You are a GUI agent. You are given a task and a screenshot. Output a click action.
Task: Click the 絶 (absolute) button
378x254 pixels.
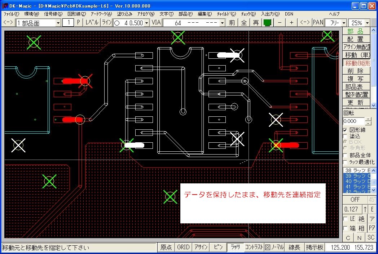[361, 219]
